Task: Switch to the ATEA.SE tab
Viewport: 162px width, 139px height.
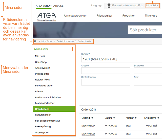Action: [x=58, y=6]
